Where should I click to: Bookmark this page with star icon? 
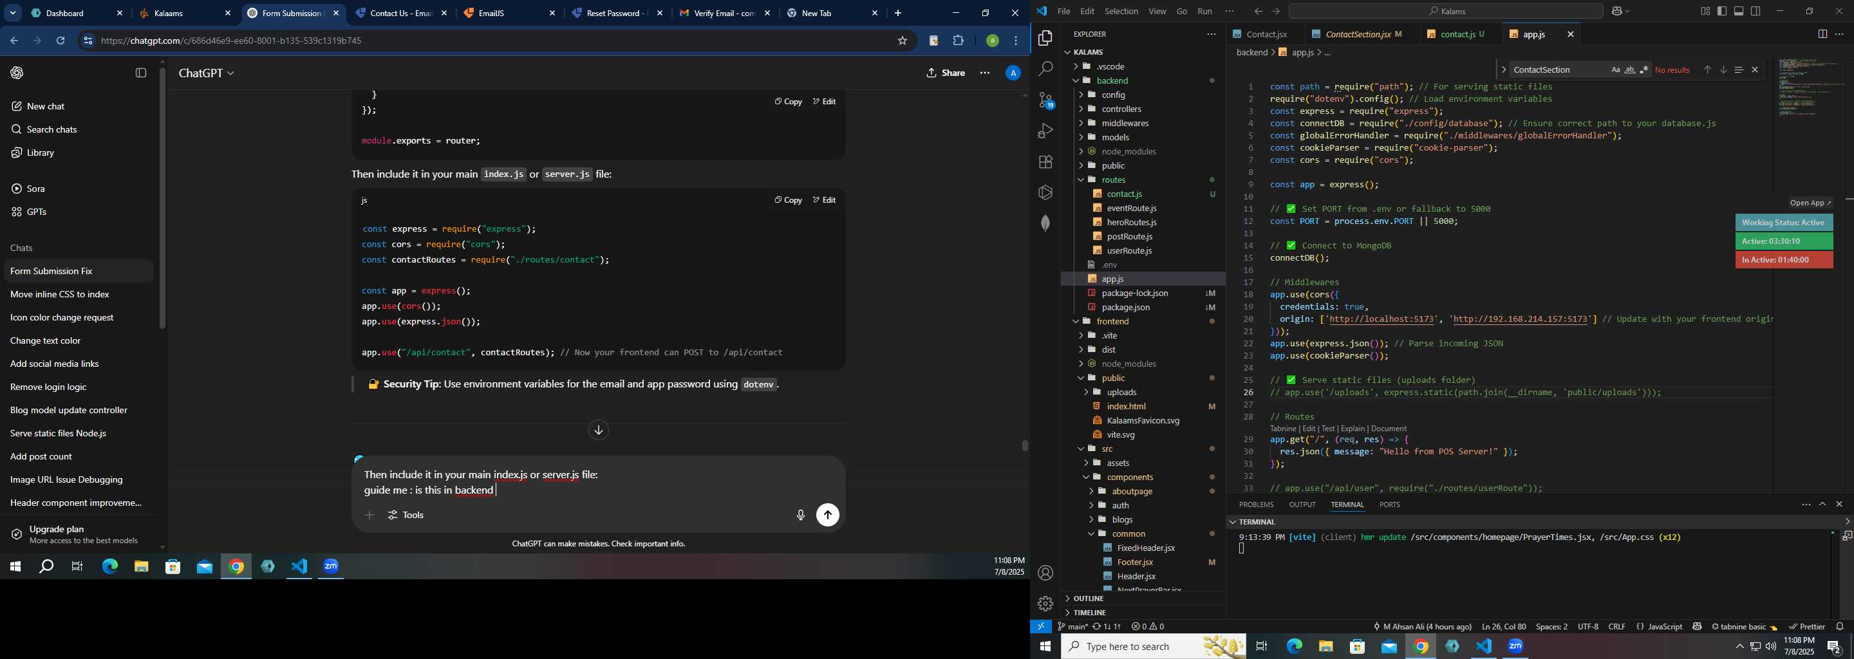pos(903,41)
